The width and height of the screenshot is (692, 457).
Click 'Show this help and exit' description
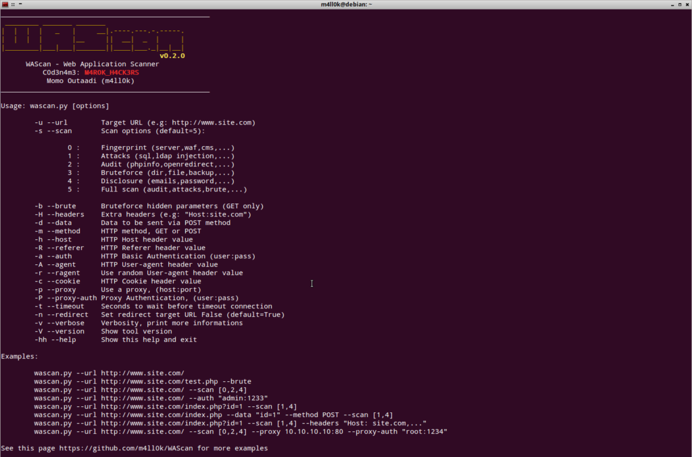pyautogui.click(x=149, y=340)
